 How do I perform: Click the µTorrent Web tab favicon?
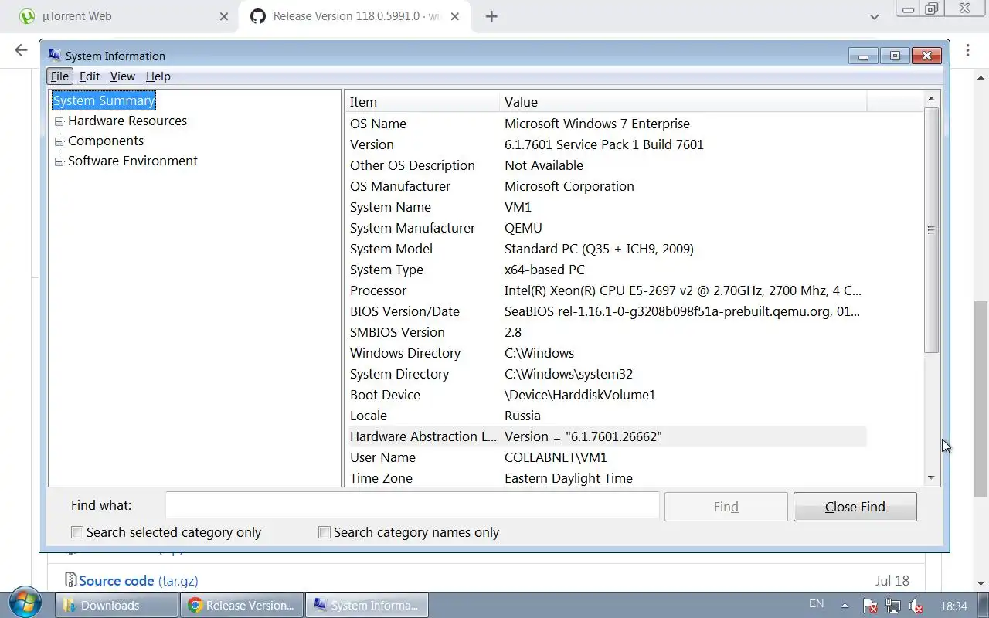point(27,16)
